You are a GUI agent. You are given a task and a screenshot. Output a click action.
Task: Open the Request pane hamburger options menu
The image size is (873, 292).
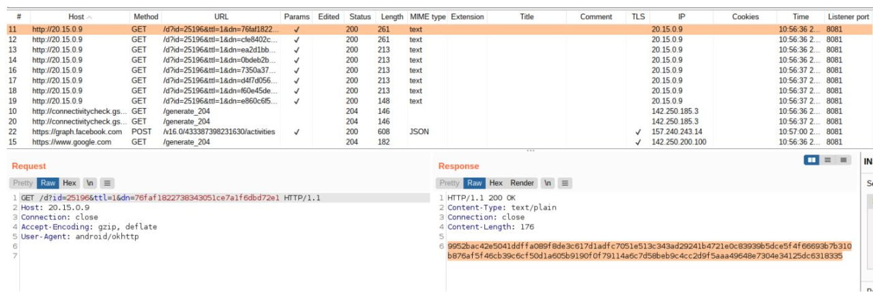[108, 183]
